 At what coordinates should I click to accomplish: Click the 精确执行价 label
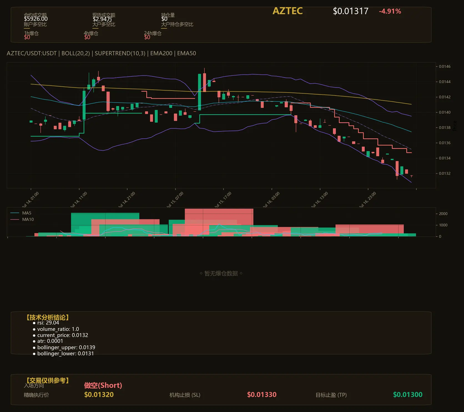click(36, 395)
